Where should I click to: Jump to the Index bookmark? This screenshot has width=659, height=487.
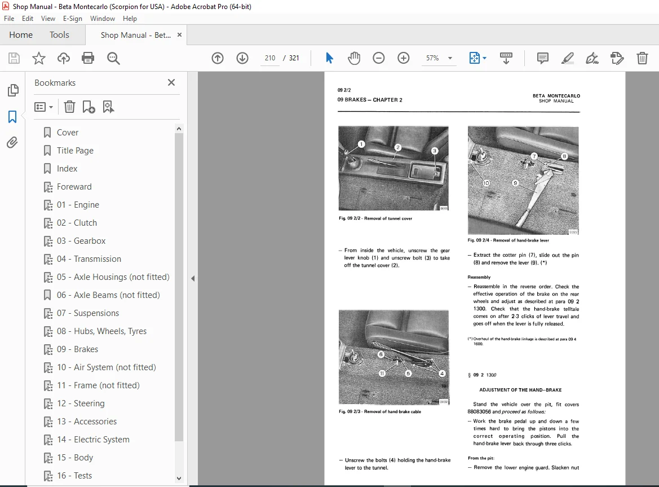(67, 169)
